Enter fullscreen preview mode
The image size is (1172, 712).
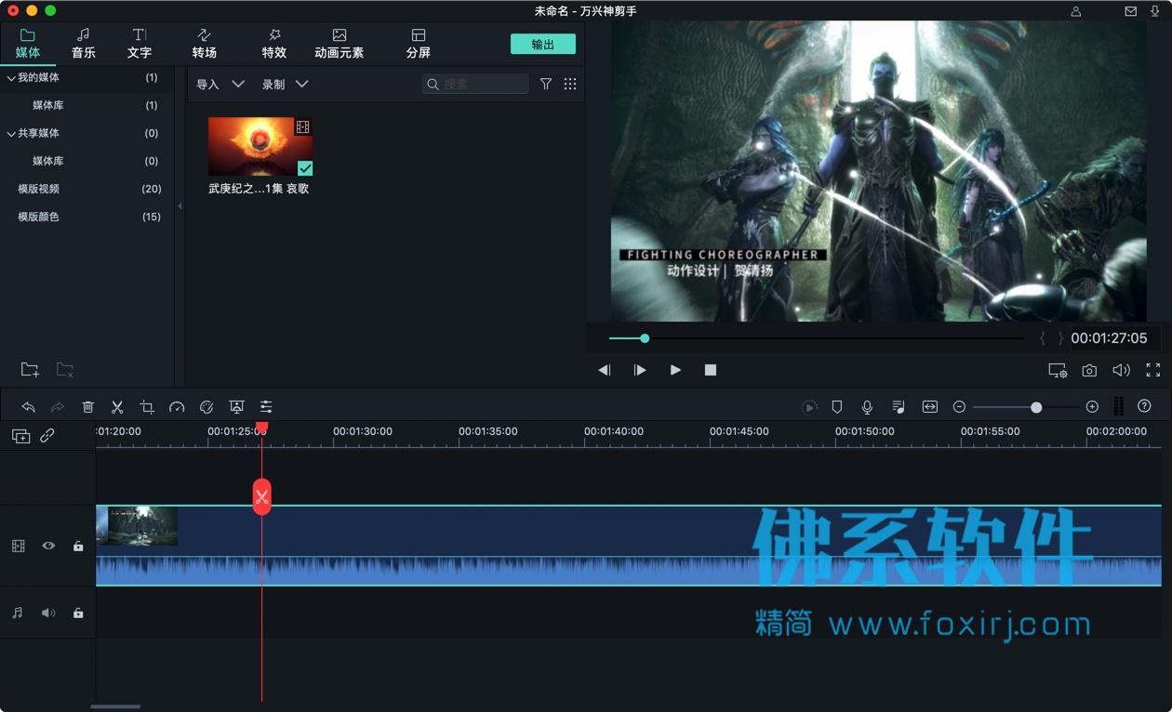pyautogui.click(x=1153, y=370)
